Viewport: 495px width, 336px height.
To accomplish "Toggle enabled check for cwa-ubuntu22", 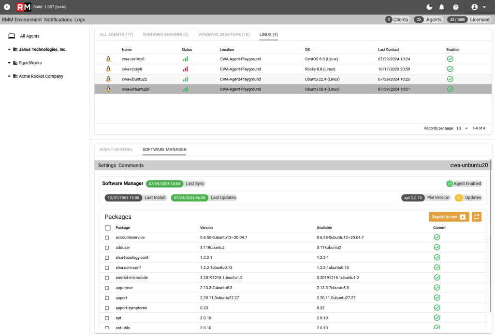I will (450, 79).
